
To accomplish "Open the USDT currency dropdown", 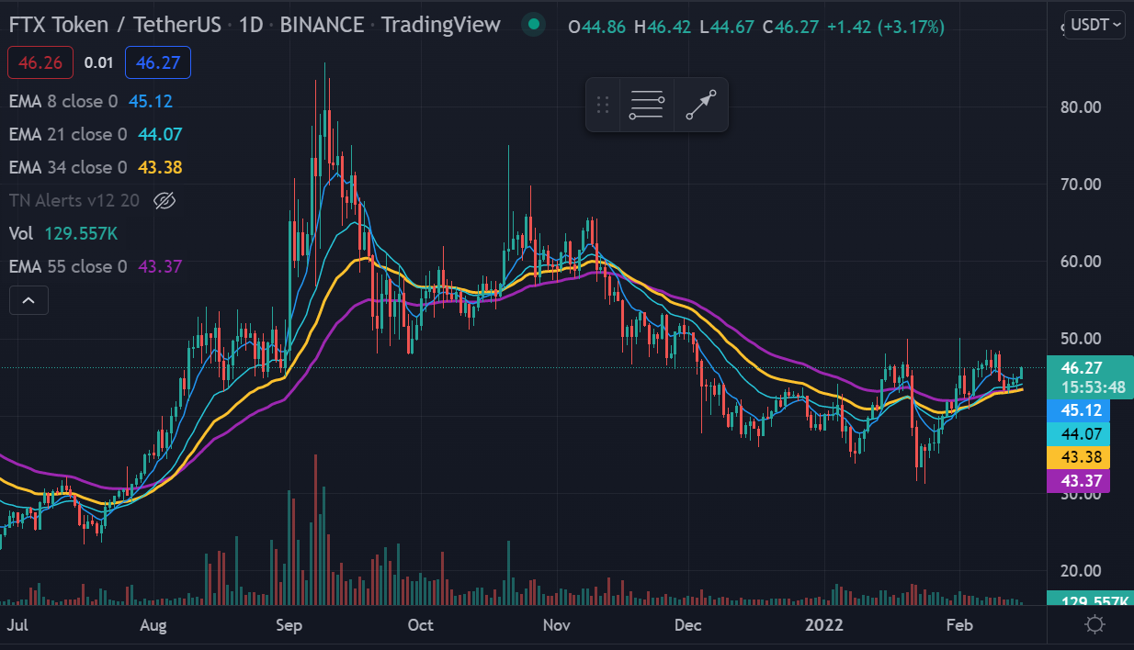I will [1094, 25].
